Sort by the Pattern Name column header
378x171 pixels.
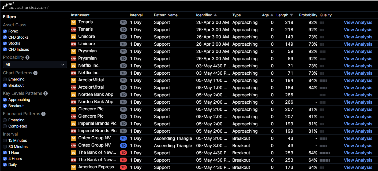point(166,15)
